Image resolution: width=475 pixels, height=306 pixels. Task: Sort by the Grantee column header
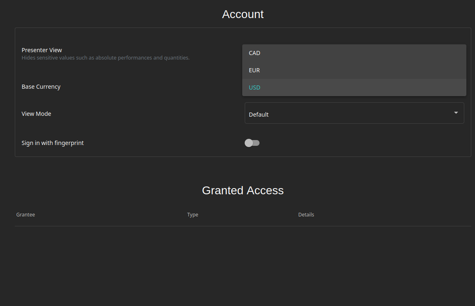click(25, 214)
